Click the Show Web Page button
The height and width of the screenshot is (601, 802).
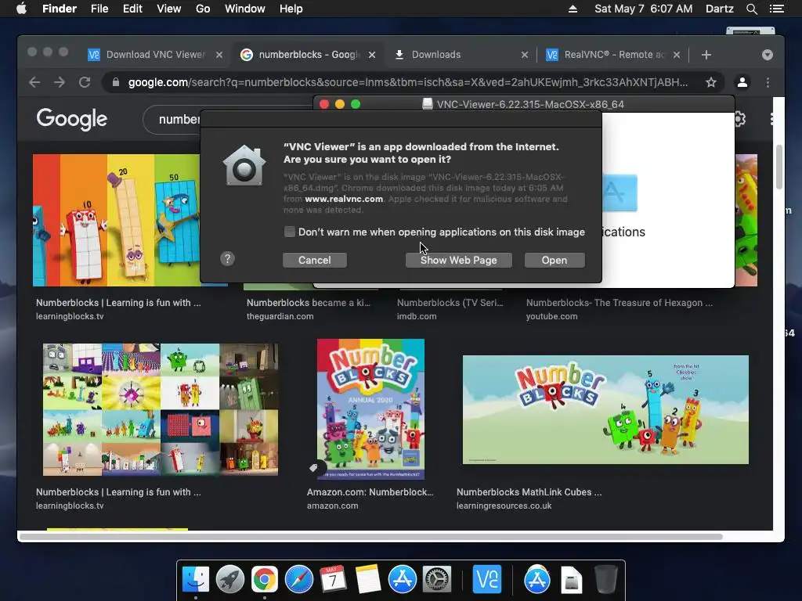pos(458,260)
